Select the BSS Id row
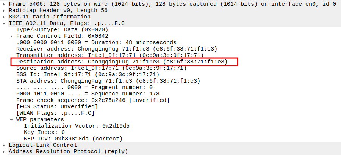 (x=88, y=74)
